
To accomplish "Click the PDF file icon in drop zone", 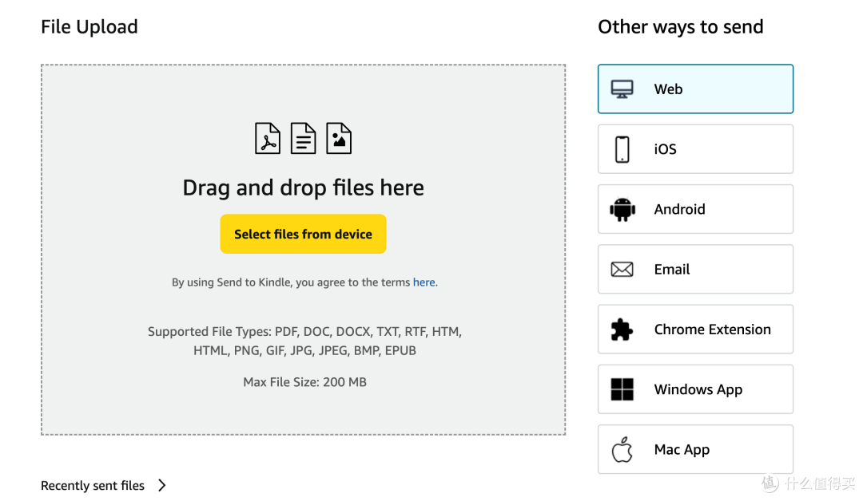I will click(268, 138).
